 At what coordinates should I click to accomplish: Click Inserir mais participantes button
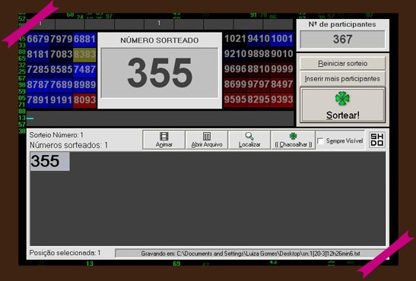click(342, 79)
